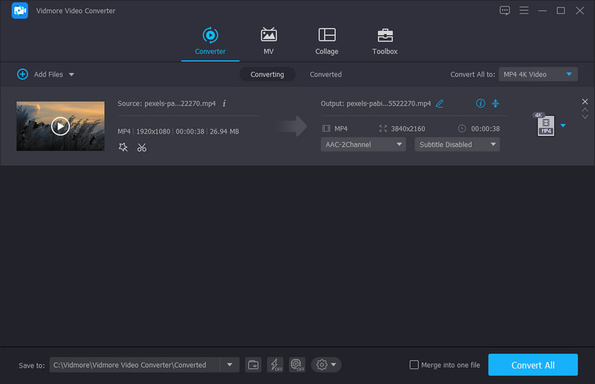
Task: Toggle the high-speed conversion lightning icon
Action: point(275,365)
